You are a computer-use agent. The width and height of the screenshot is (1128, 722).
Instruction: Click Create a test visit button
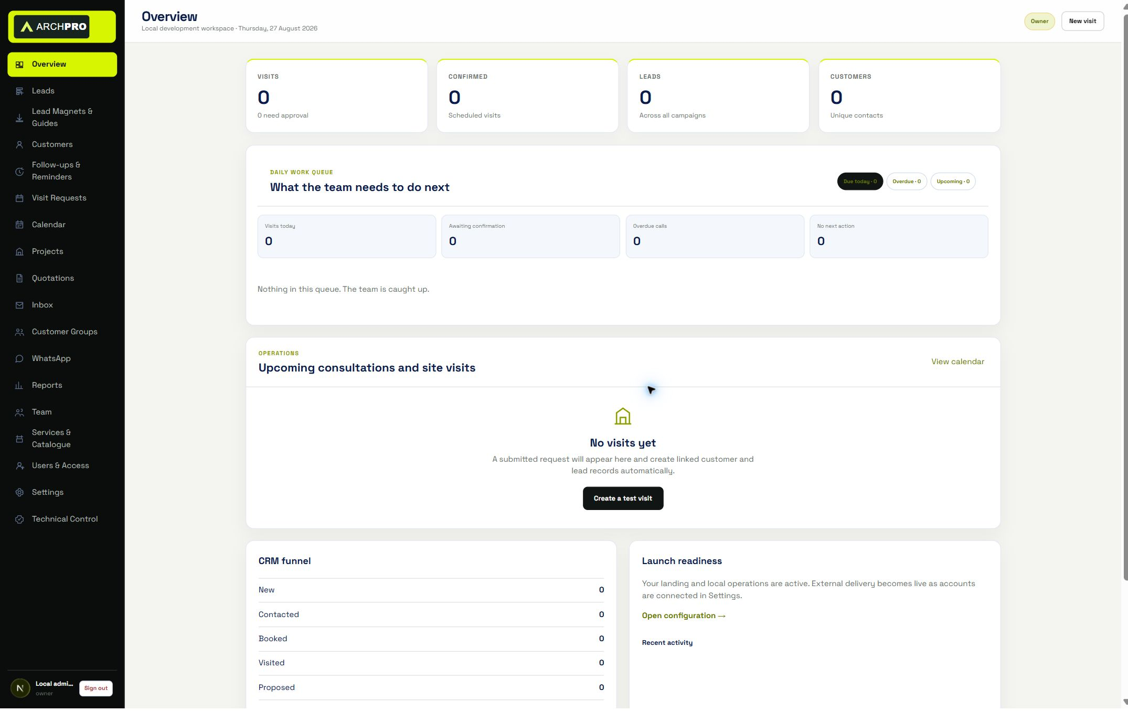(623, 498)
